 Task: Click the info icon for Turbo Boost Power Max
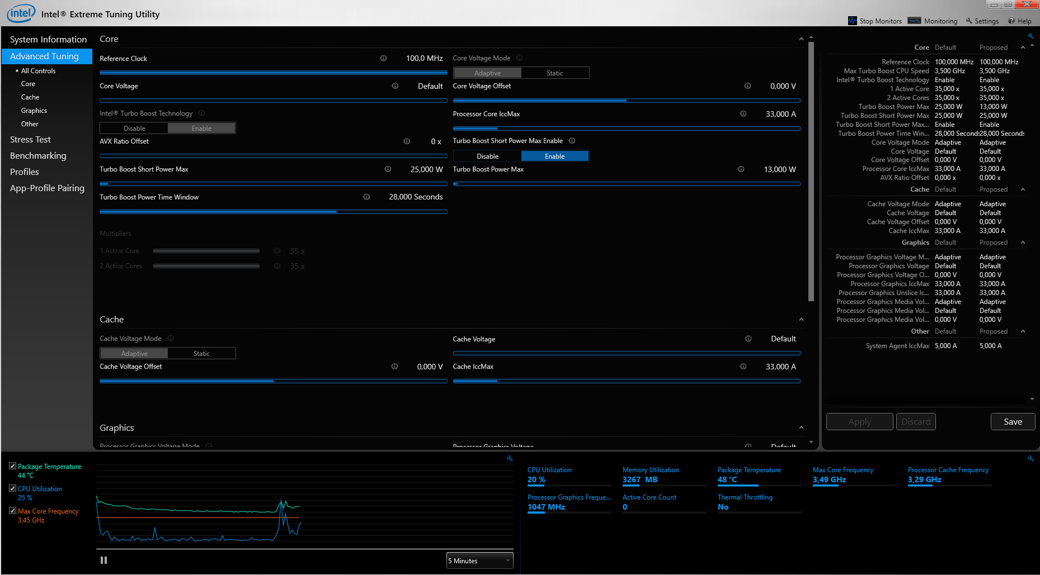click(x=741, y=169)
